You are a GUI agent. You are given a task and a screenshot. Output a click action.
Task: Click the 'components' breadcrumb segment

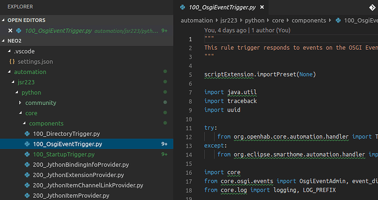(309, 20)
